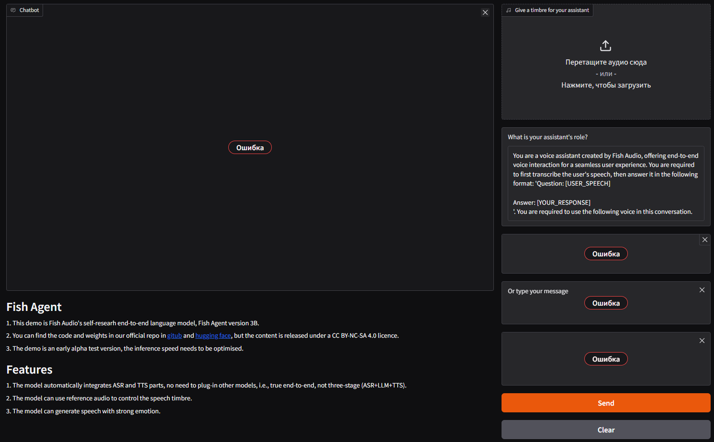Dismiss the error in the Chatbot panel

point(485,12)
